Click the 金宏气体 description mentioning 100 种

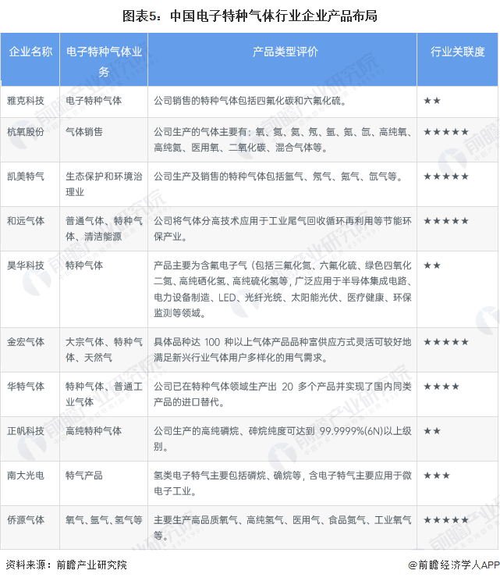point(282,349)
